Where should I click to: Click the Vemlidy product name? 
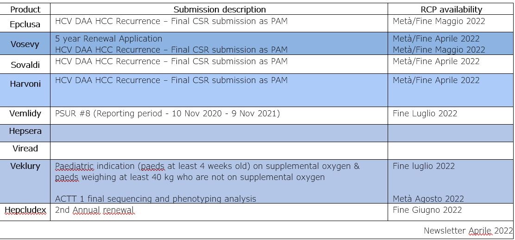tap(25, 114)
